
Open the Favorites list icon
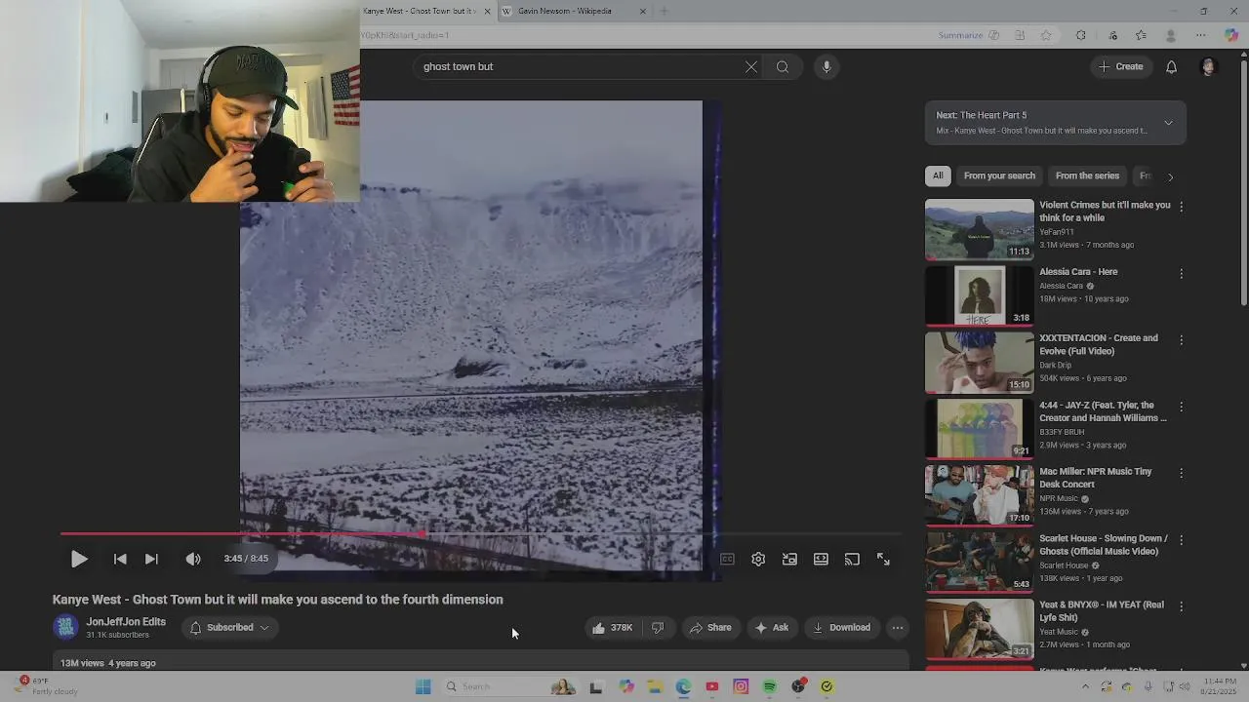pos(1141,35)
